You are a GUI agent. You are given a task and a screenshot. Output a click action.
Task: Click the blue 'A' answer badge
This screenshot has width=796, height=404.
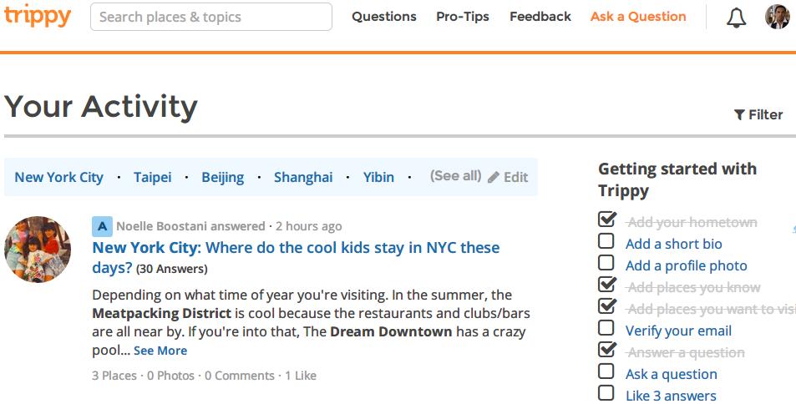point(102,226)
